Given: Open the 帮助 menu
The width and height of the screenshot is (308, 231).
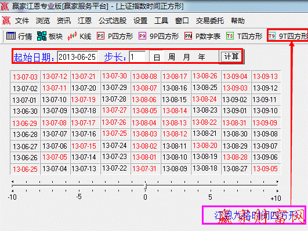Looking at the screenshot, I should pos(238,20).
